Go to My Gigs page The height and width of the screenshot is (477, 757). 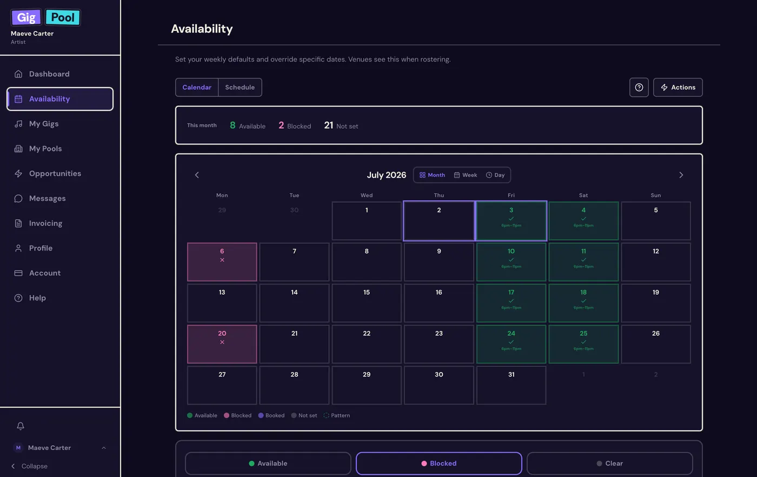[x=60, y=124]
